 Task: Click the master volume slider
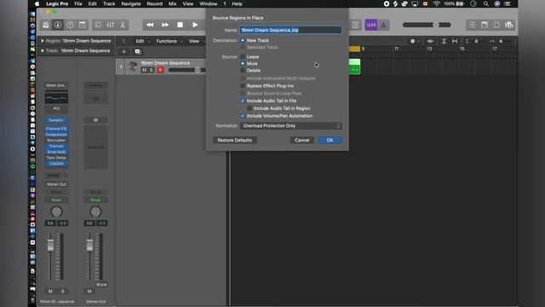[427, 25]
